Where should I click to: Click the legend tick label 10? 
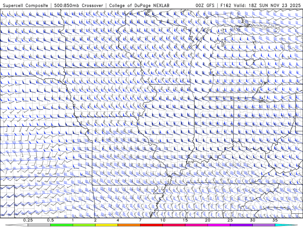tap(163, 220)
